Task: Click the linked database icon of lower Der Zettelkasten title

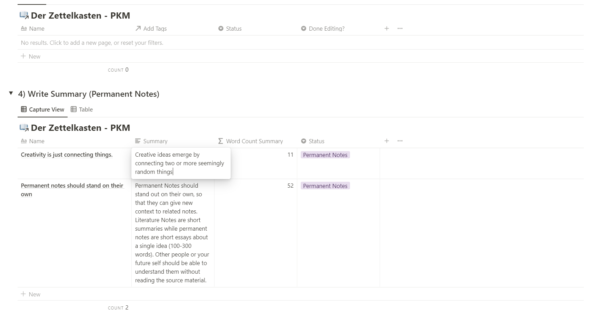Action: (24, 128)
